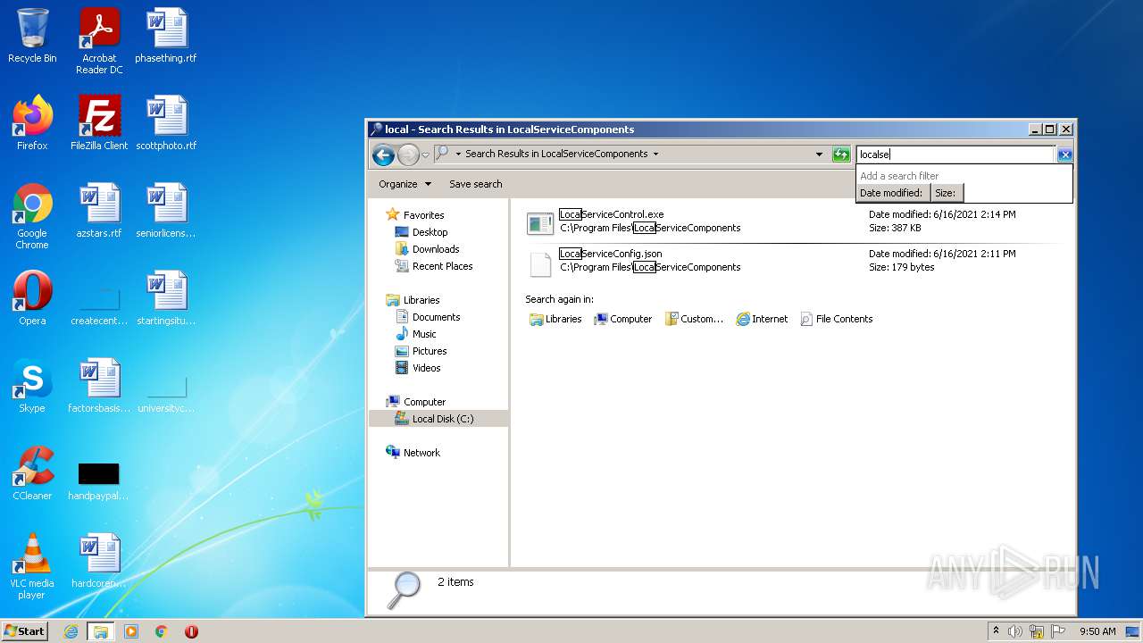1143x643 pixels.
Task: Open Recycle Bin on the desktop
Action: (32, 36)
